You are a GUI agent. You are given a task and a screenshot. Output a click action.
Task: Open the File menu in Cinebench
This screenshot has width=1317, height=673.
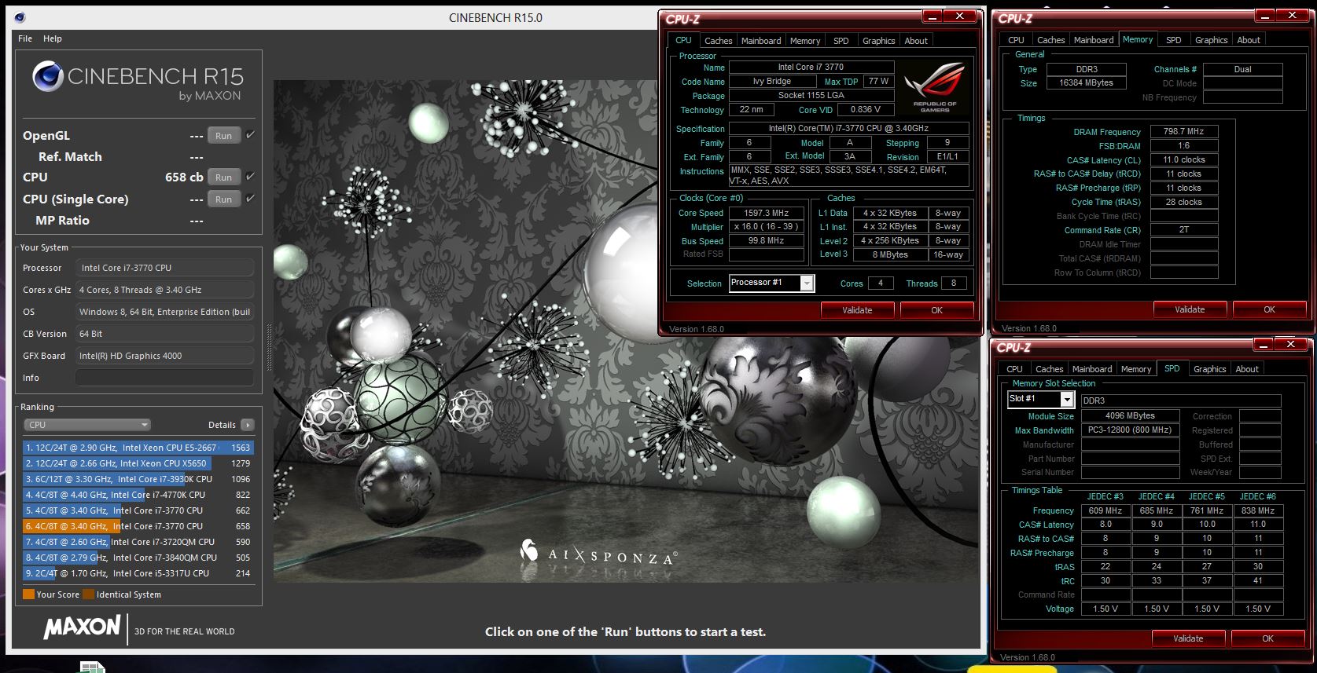tap(25, 38)
